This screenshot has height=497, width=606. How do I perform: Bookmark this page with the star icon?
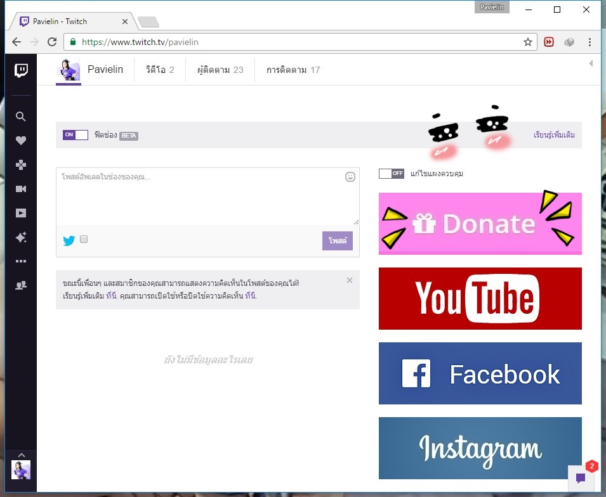click(528, 42)
